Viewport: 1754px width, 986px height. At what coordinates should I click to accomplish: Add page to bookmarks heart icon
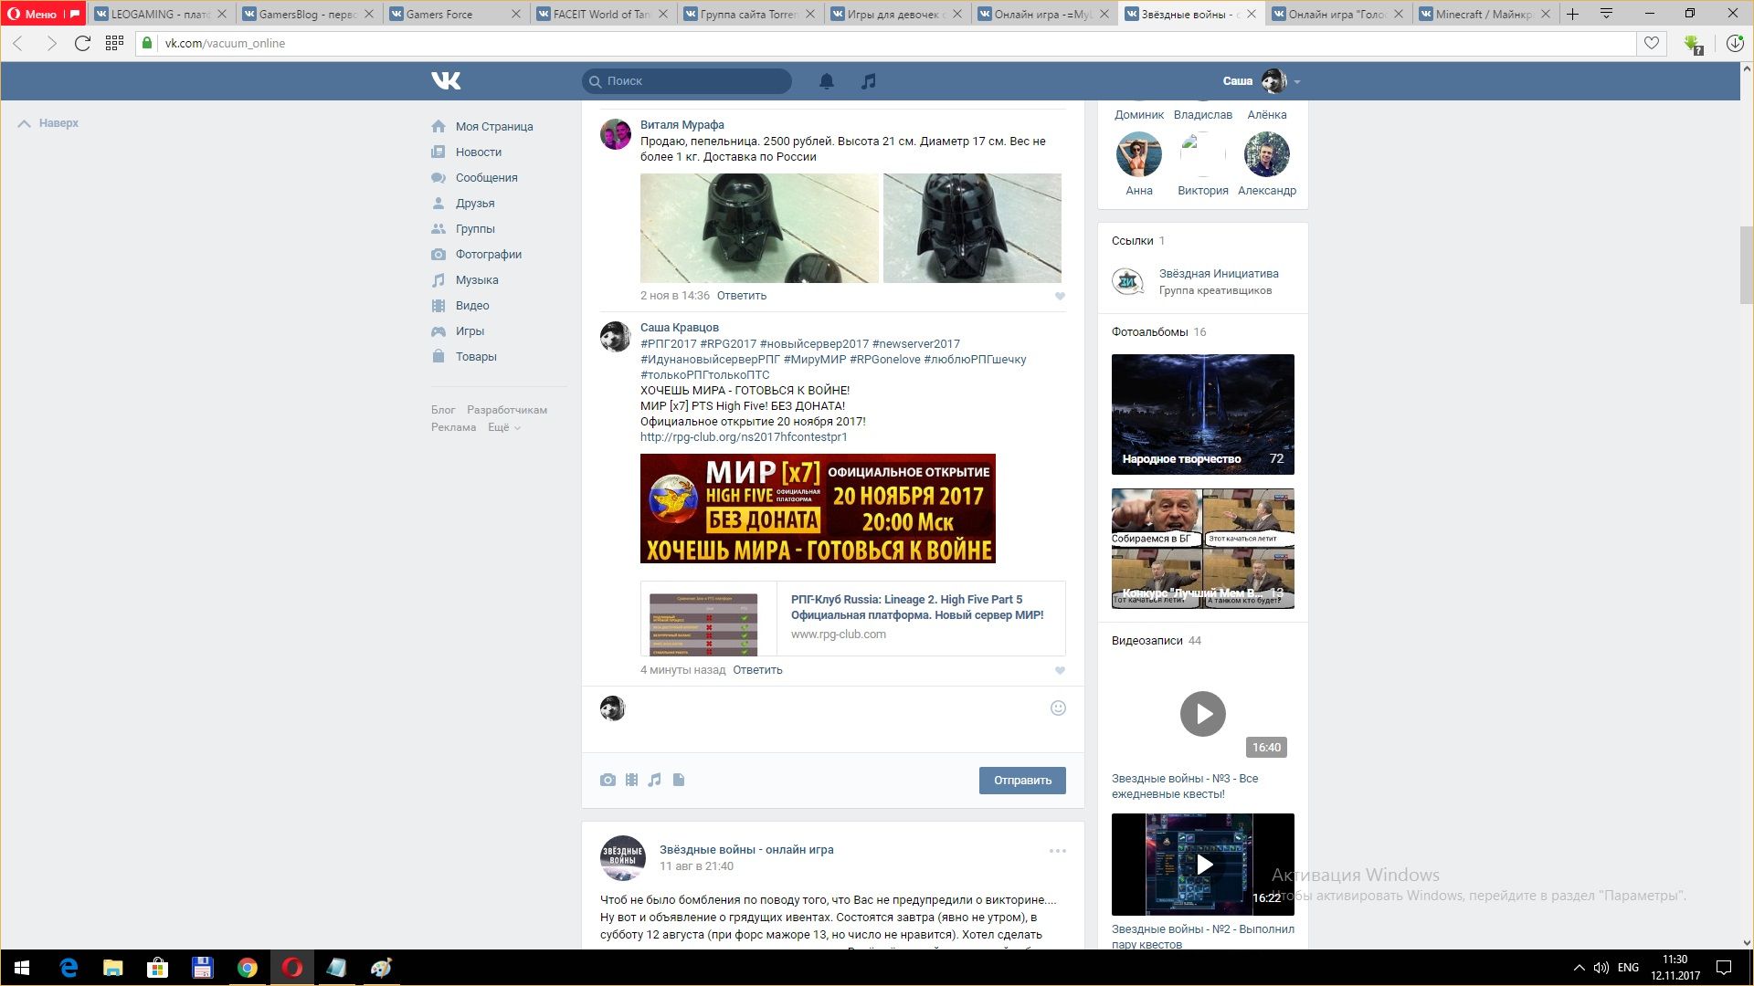point(1652,43)
